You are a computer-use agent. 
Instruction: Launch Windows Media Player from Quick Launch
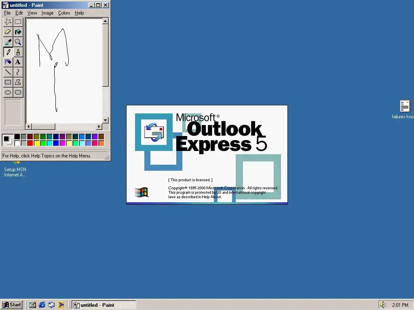(61, 305)
